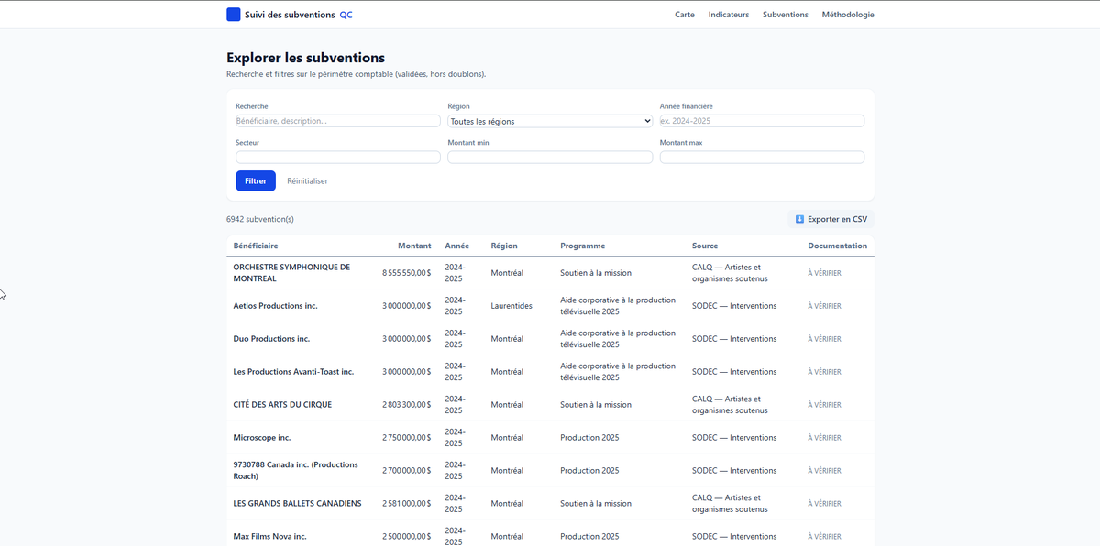Click the Région column header
This screenshot has width=1100, height=546.
(x=504, y=246)
